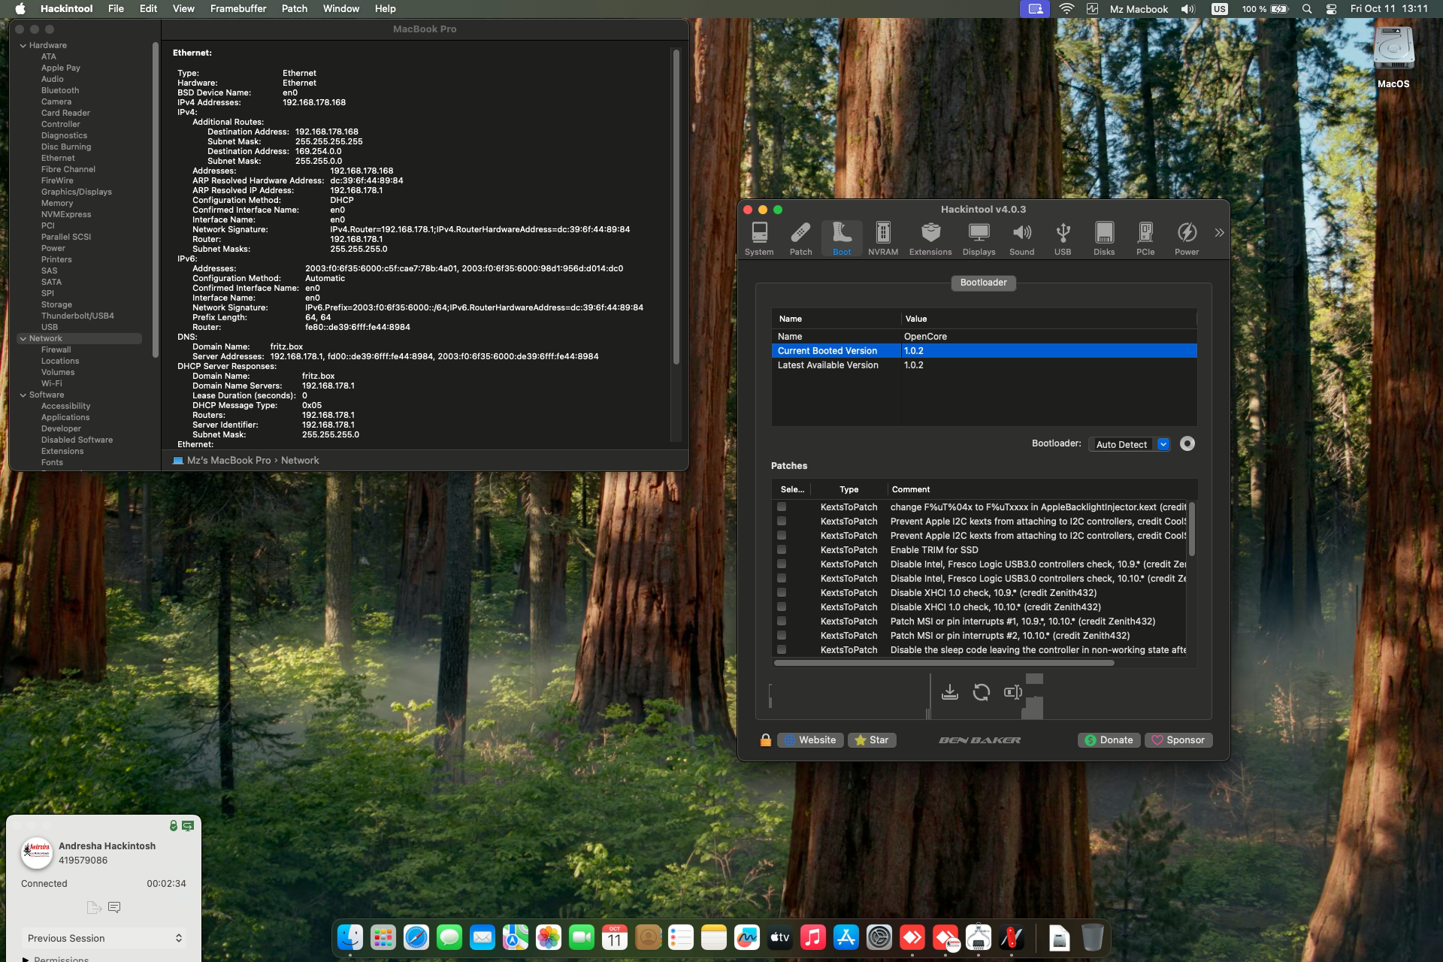Viewport: 1443px width, 962px height.
Task: Select the Latest Available Version row
Action: [x=984, y=365]
